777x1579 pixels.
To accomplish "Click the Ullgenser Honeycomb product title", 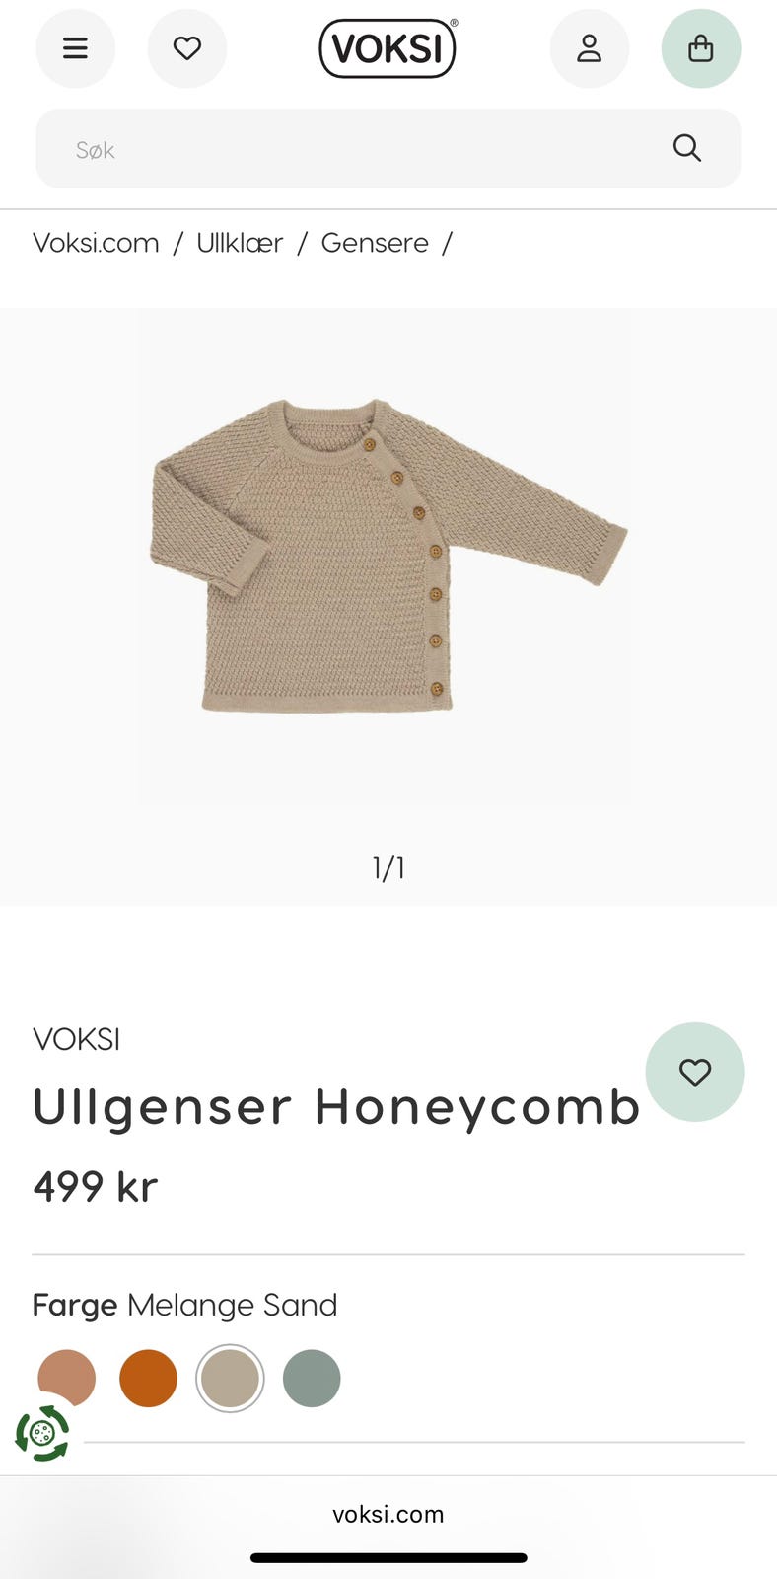I will click(336, 1107).
